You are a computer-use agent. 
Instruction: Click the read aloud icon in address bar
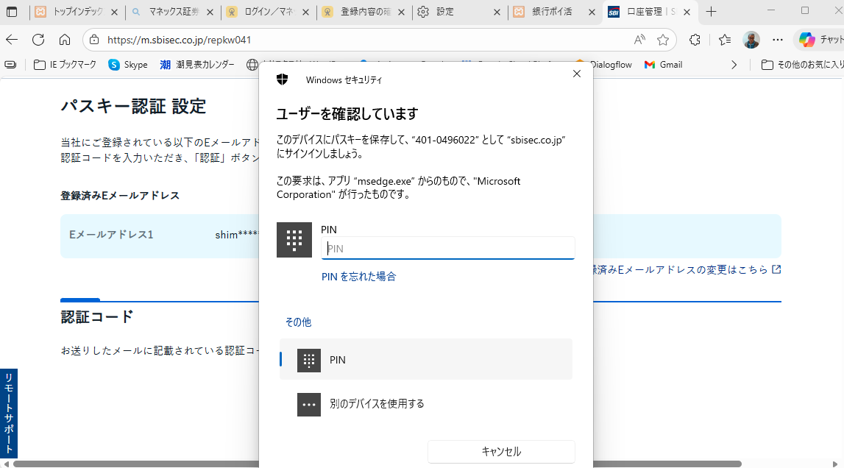(x=639, y=40)
